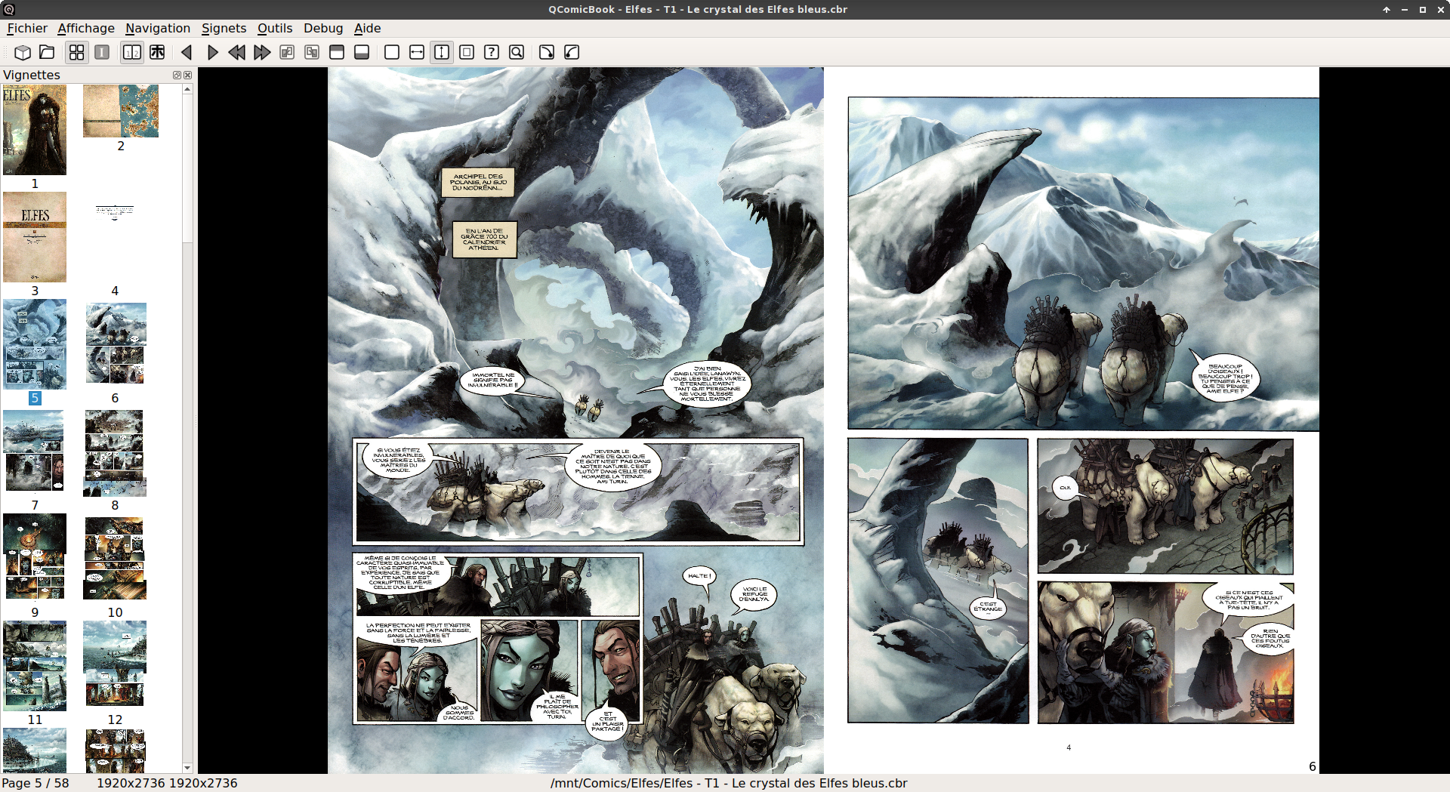Viewport: 1450px width, 792px height.
Task: Toggle fit height mode button
Action: pyautogui.click(x=442, y=52)
